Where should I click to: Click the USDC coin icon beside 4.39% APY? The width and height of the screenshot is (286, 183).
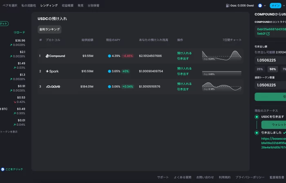109,56
